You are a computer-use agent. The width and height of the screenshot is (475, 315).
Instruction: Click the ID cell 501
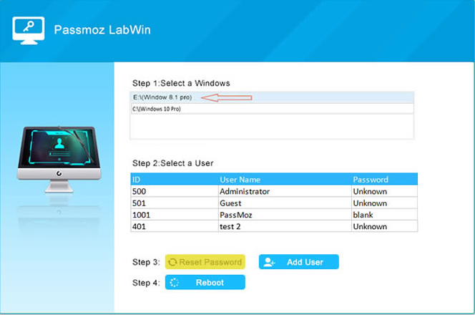coord(175,203)
